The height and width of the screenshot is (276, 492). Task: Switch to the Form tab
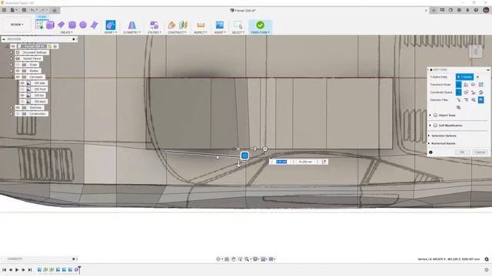pos(42,17)
